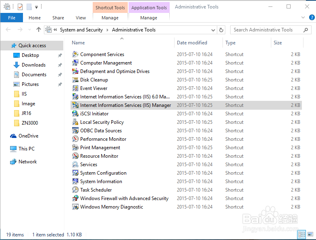
Task: Unpin Documents from Quick access
Action: point(60,75)
